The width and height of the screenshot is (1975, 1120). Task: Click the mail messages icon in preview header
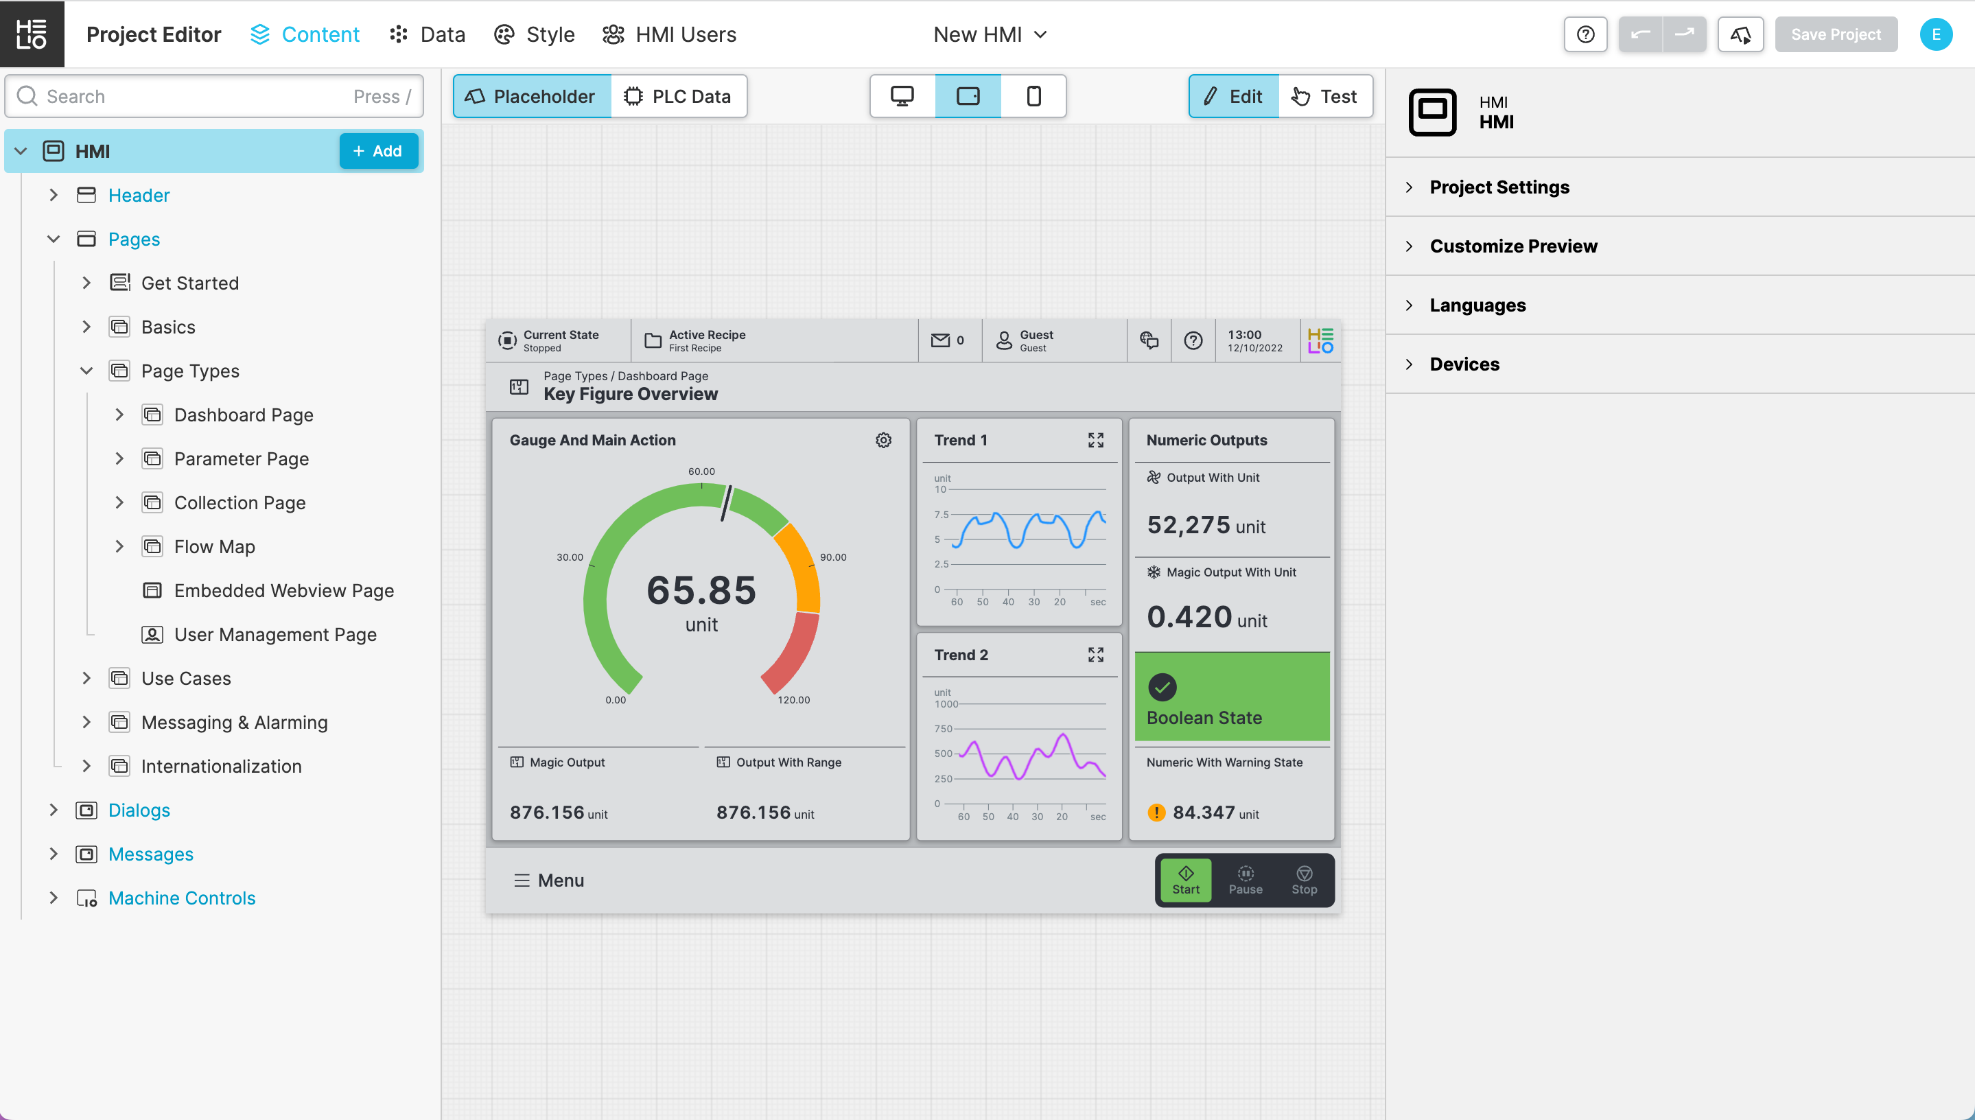click(940, 340)
